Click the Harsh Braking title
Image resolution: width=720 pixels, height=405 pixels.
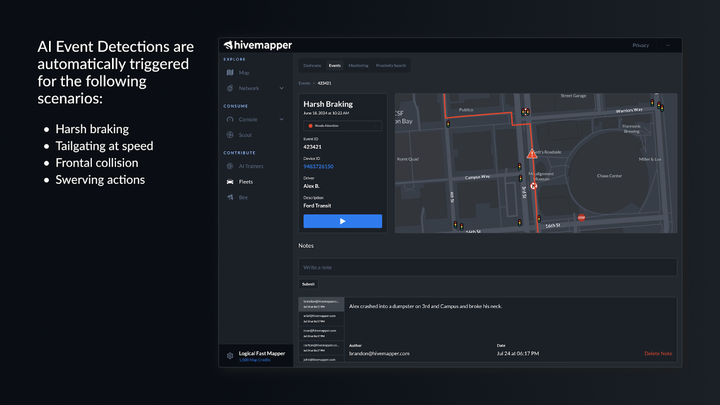coord(328,104)
